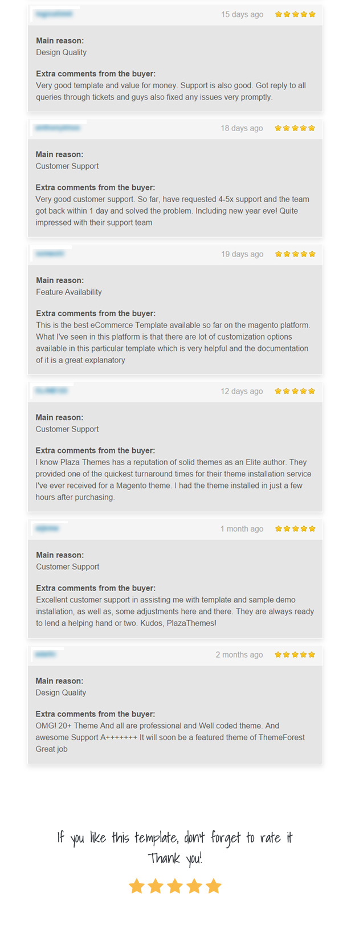Viewport: 351px width, 941px height.
Task: Click star rating of 2 months ago review
Action: point(295,655)
